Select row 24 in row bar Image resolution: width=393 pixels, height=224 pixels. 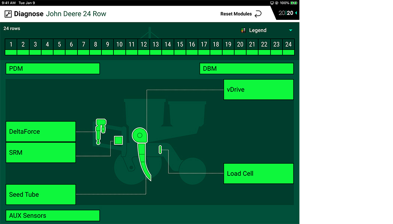(289, 47)
